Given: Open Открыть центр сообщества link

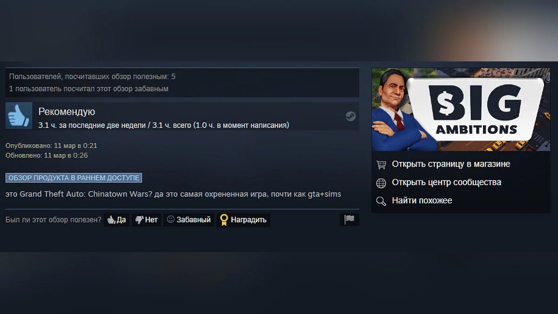Looking at the screenshot, I should pyautogui.click(x=446, y=182).
